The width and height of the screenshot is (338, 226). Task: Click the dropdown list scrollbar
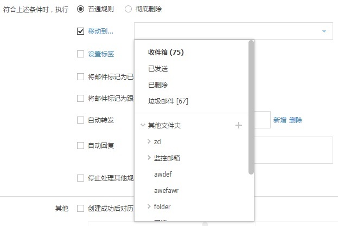(251, 108)
